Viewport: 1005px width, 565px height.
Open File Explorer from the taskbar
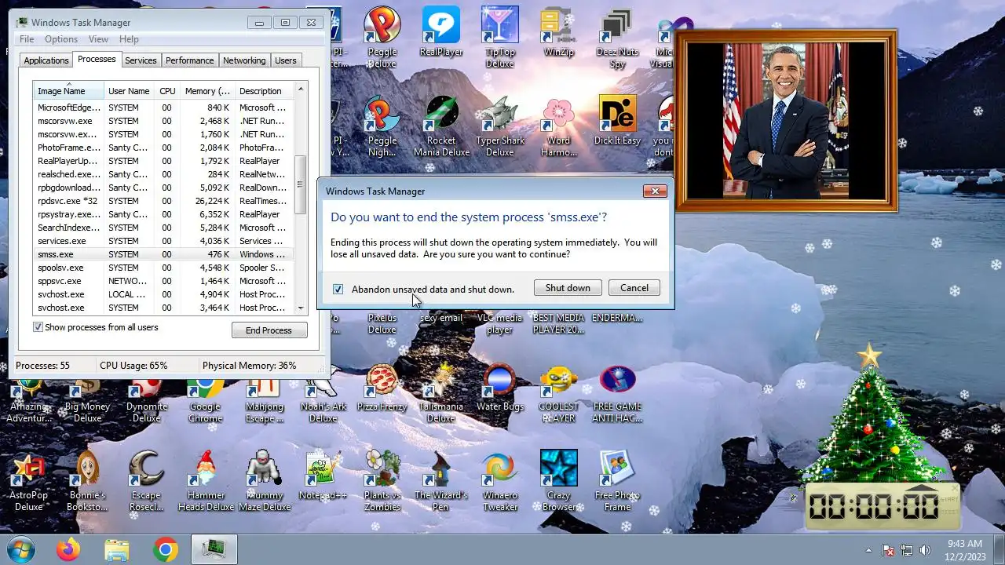(x=117, y=549)
